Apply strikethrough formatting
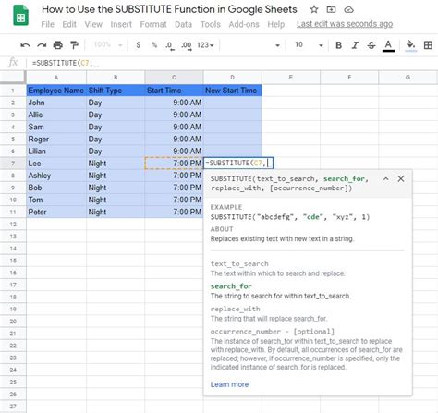This screenshot has height=413, width=438. tap(371, 45)
